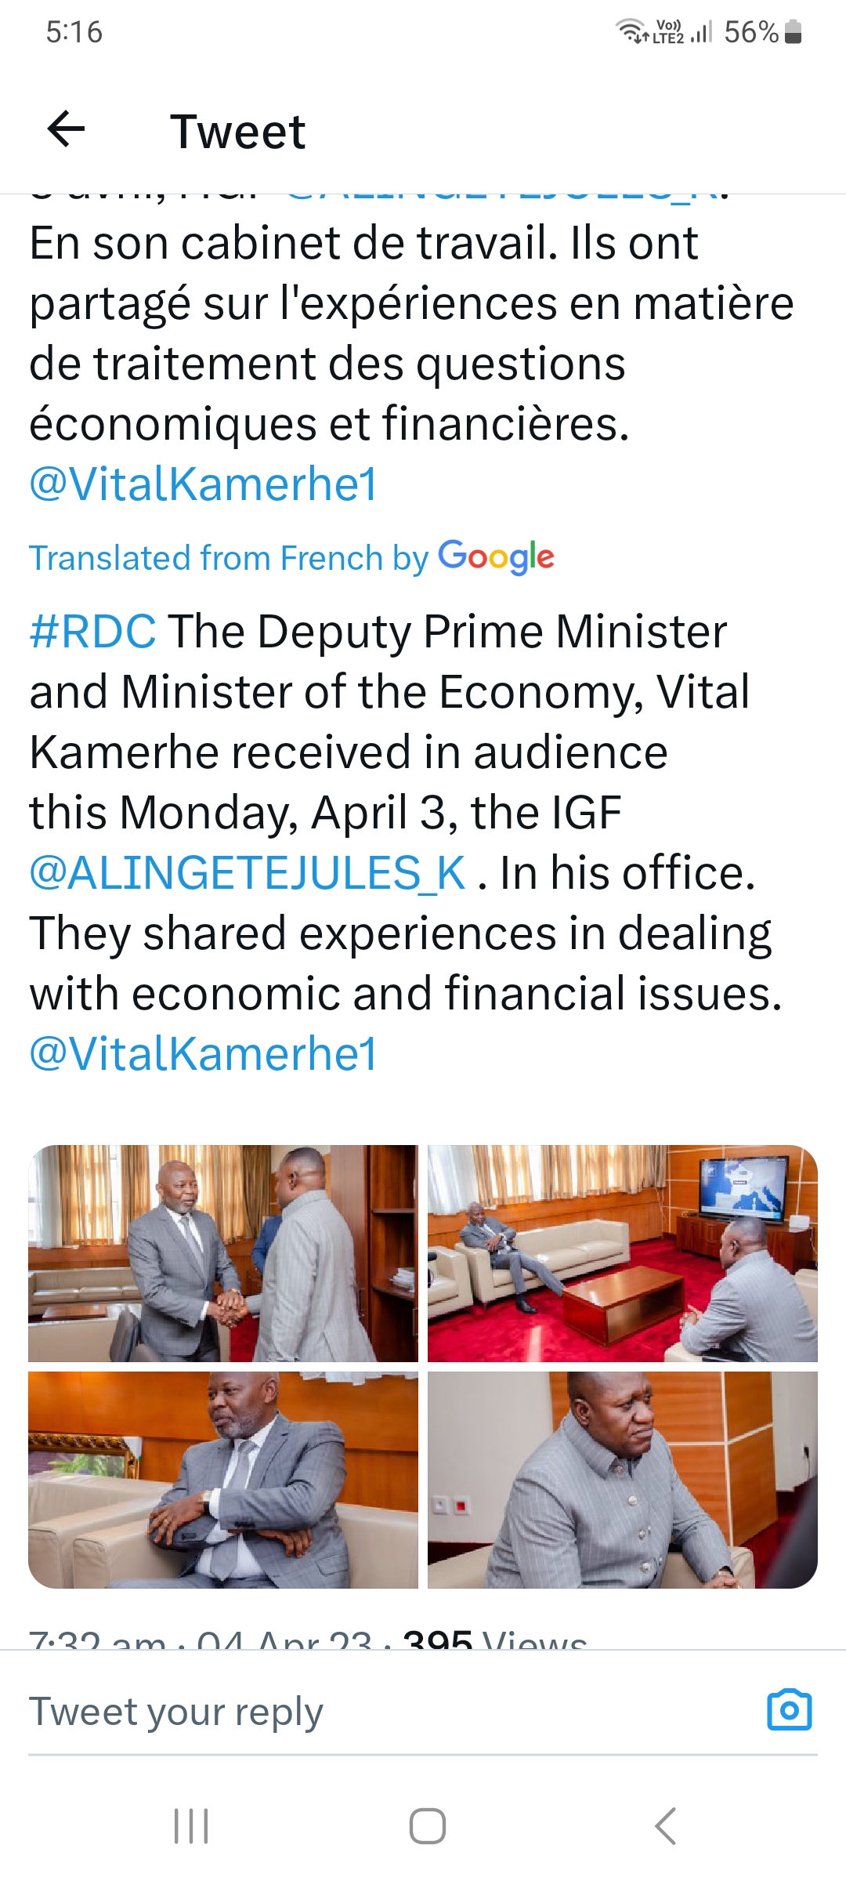Tap the camera icon in reply bar
846x1881 pixels.
coord(789,1709)
